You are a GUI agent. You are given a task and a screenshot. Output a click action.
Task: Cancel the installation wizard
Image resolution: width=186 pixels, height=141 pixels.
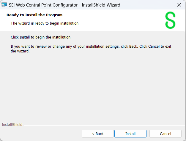[x=165, y=134]
